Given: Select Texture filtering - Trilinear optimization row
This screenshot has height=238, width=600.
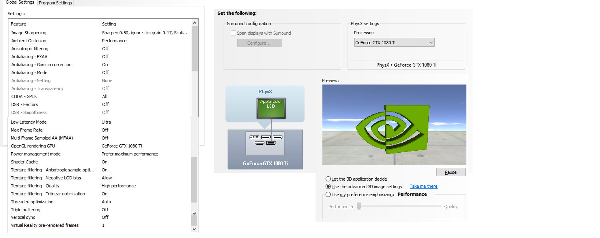Looking at the screenshot, I should (x=100, y=194).
